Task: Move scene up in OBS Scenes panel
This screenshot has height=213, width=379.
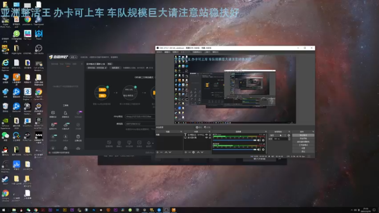Action: [x=166, y=152]
